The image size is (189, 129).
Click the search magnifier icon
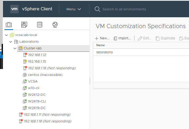[97, 9]
